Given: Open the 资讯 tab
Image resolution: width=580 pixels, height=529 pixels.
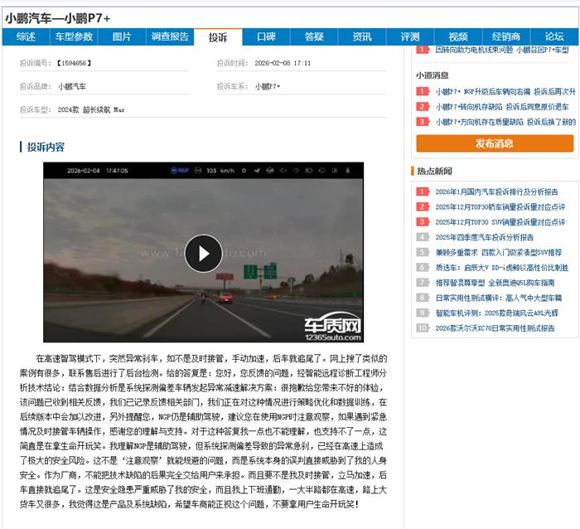Looking at the screenshot, I should point(362,36).
